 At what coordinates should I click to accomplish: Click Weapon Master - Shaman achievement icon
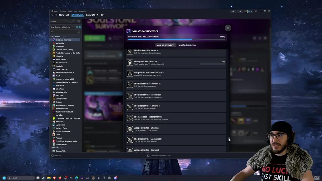point(130,129)
